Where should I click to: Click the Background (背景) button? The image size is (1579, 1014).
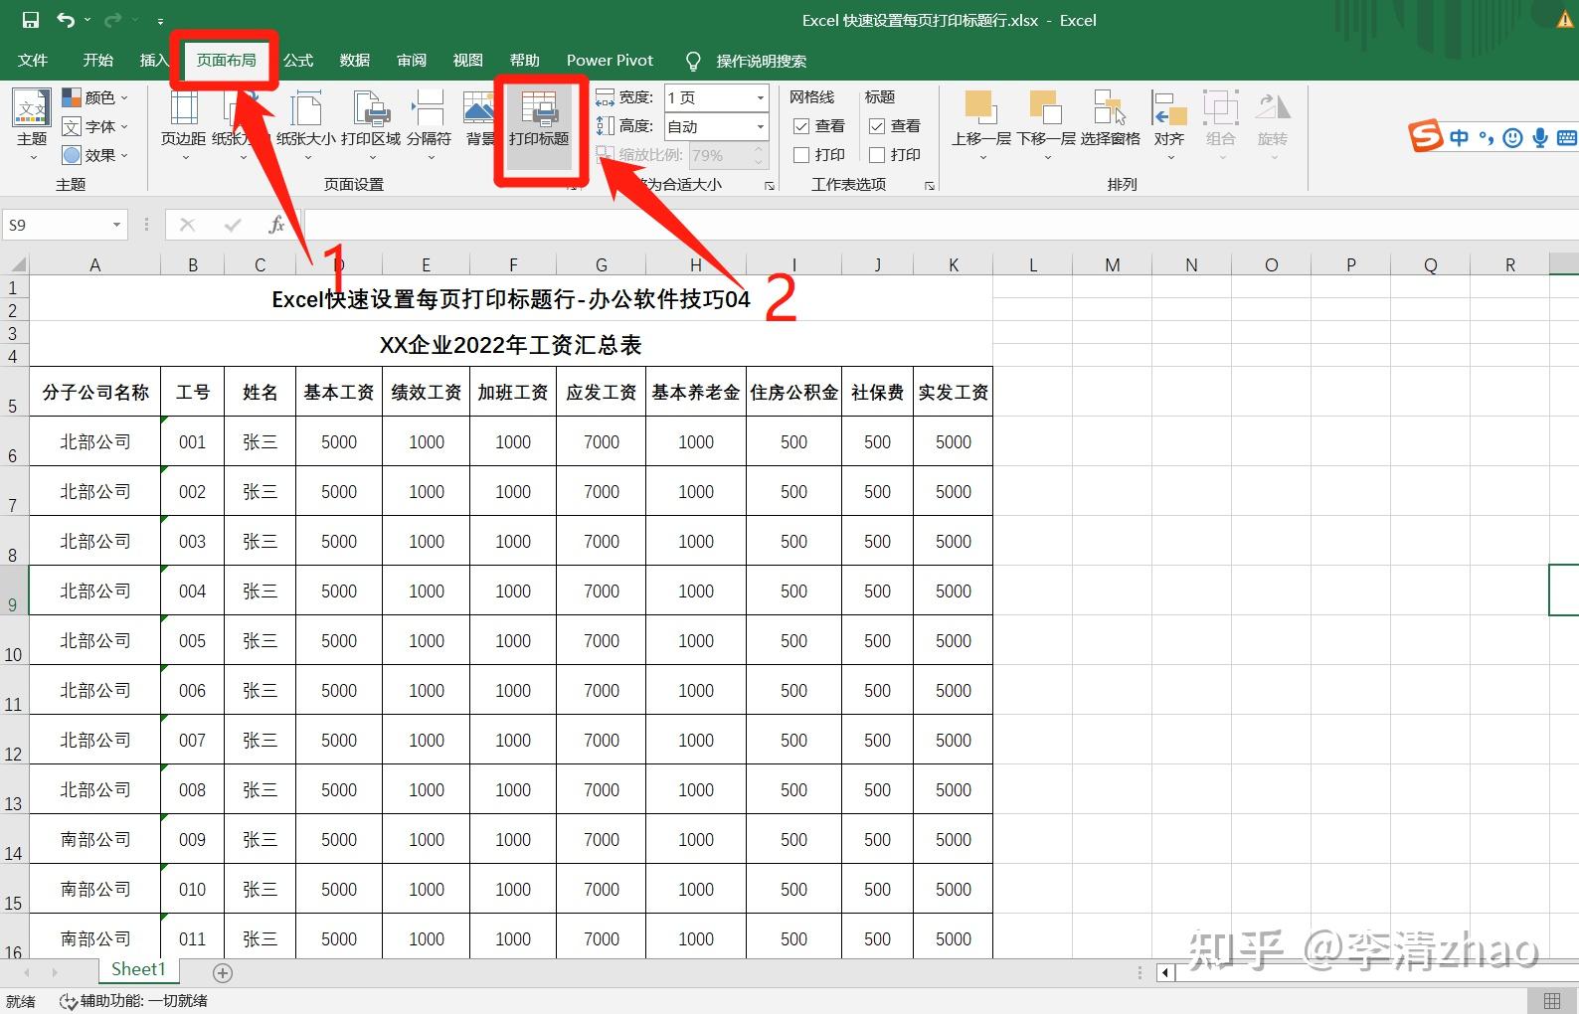pyautogui.click(x=479, y=119)
